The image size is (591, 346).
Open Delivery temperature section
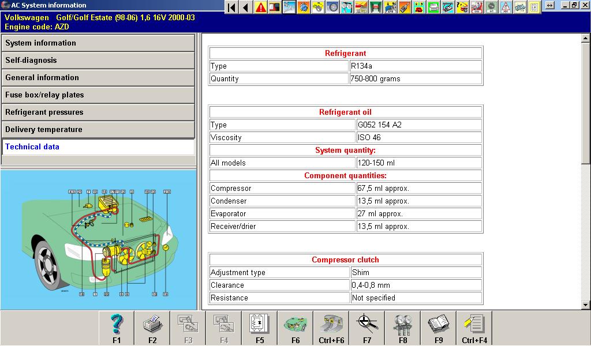(x=98, y=130)
